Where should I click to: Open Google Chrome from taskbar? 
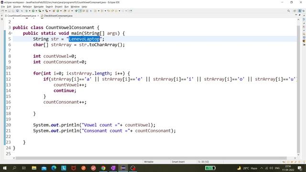point(103,168)
